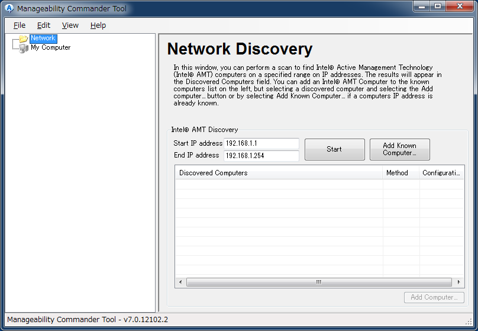Screen dimensions: 478x331
Task: Open the View menu
Action: coord(70,25)
